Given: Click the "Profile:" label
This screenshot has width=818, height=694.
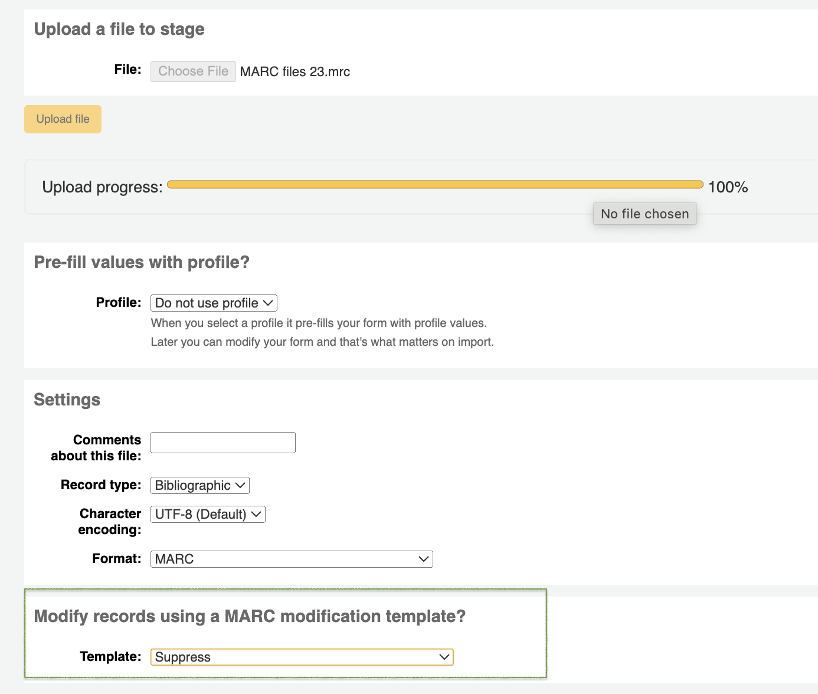Looking at the screenshot, I should [119, 303].
